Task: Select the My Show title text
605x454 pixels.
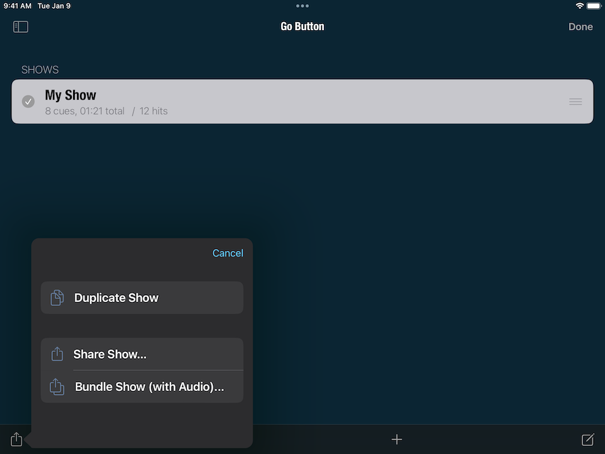Action: (x=71, y=95)
